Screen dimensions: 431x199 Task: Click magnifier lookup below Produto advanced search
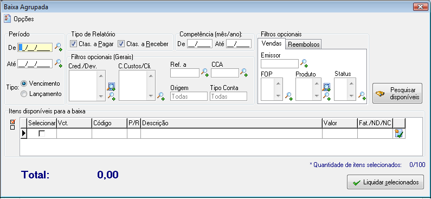pos(326,96)
